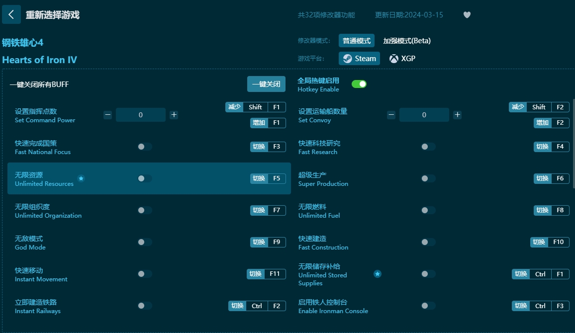
Task: Click the F10 hotkey for Fast Construction
Action: click(550, 242)
